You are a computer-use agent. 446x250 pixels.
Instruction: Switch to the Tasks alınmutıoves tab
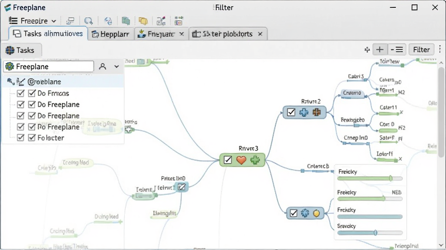click(x=48, y=34)
